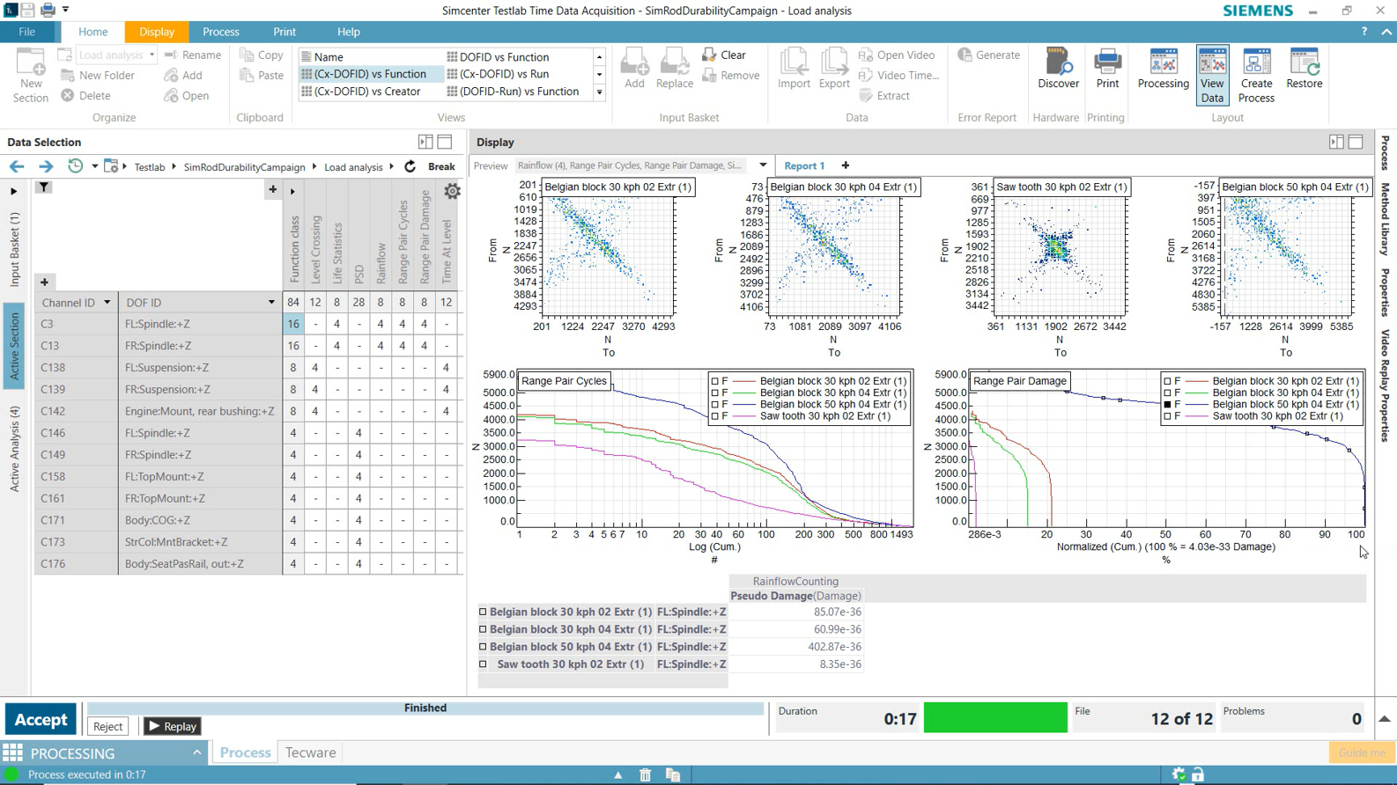Switch to the Process ribbon tab
Screen dimensions: 1397x785
pos(220,32)
